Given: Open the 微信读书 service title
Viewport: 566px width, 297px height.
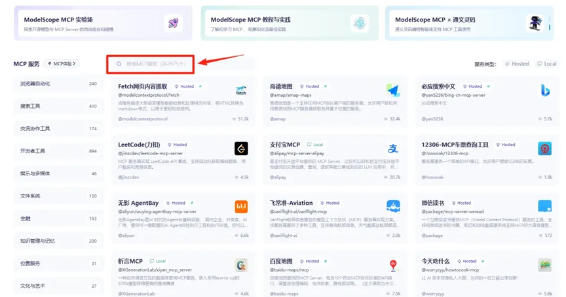Looking at the screenshot, I should [433, 203].
